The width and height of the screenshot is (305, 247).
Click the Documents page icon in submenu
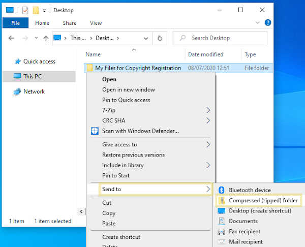[221, 221]
